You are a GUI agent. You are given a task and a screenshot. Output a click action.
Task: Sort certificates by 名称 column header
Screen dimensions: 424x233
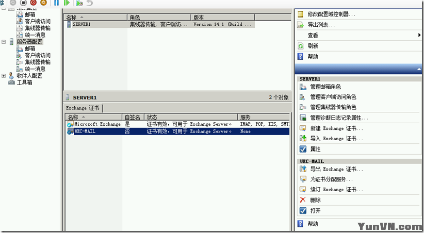[x=94, y=117]
